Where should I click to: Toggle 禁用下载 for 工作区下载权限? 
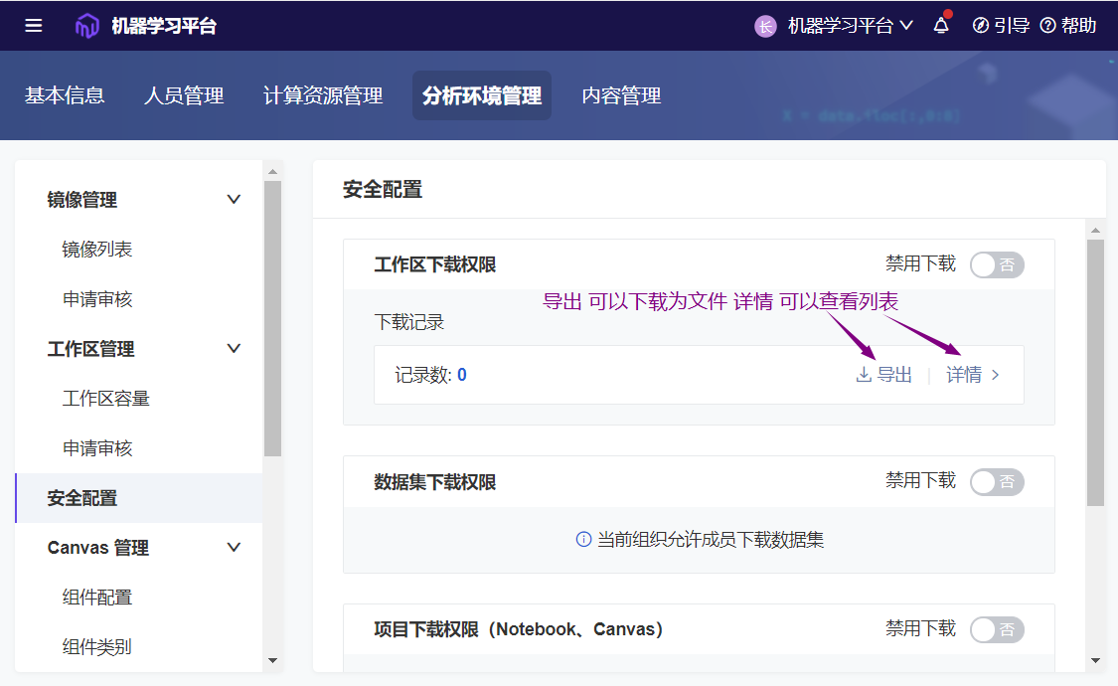click(996, 265)
